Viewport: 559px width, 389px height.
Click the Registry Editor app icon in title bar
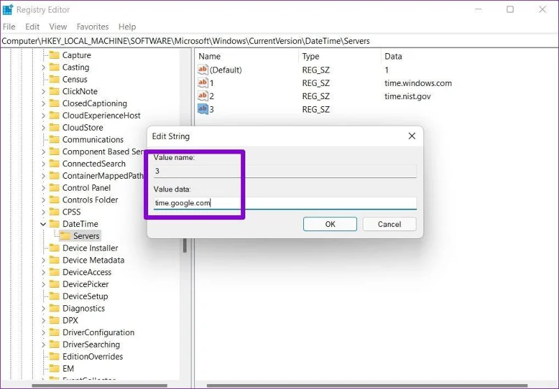(x=8, y=10)
